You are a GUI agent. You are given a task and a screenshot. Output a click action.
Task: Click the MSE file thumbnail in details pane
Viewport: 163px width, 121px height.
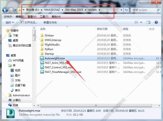pyautogui.click(x=11, y=113)
